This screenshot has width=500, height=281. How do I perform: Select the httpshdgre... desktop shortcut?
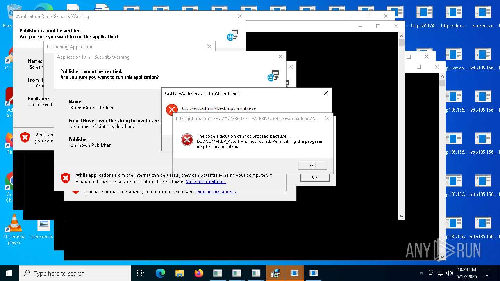point(454,17)
